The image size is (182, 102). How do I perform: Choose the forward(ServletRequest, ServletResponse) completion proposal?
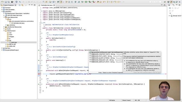(106, 52)
